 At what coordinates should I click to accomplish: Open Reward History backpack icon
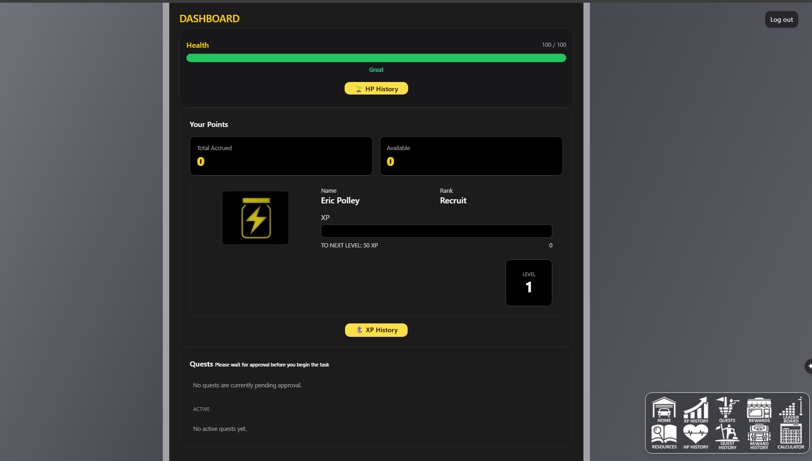pyautogui.click(x=759, y=436)
